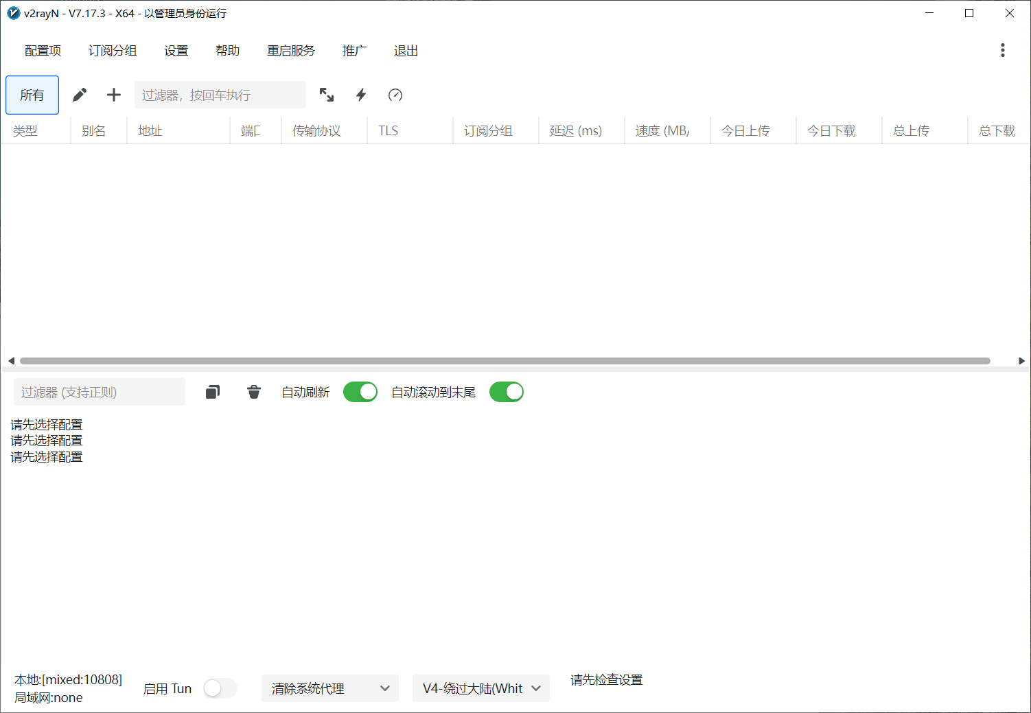
Task: Click 重启服务 in the menu bar
Action: 291,51
